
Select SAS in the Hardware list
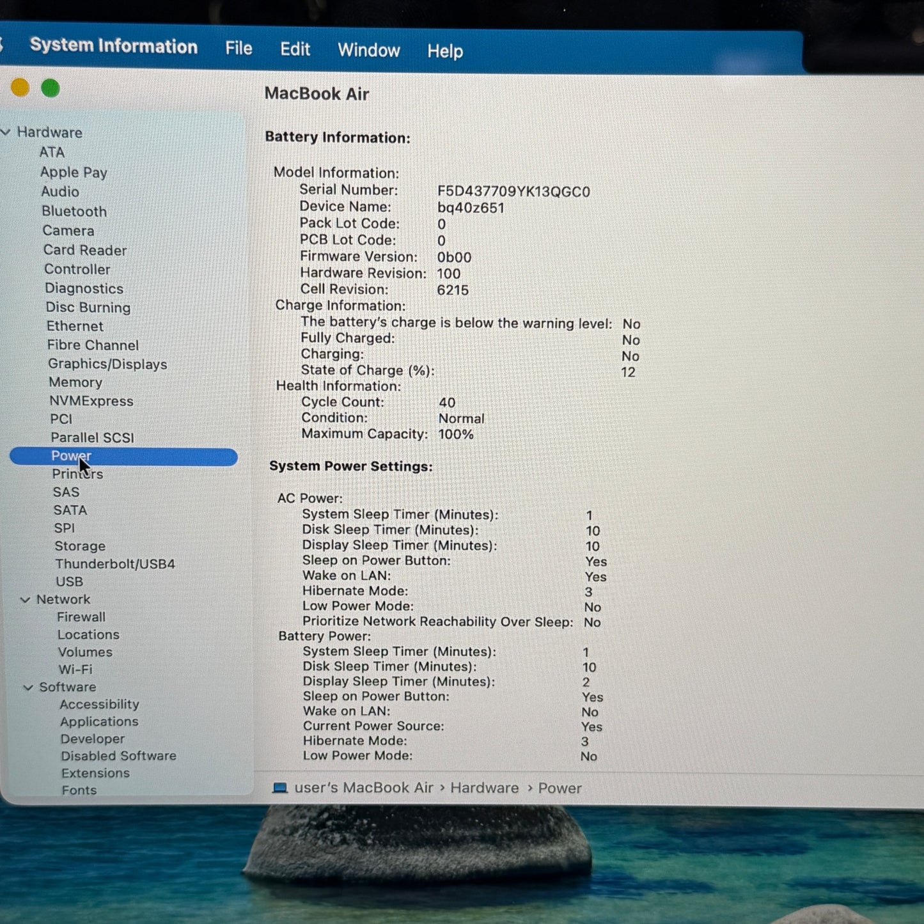(x=67, y=492)
